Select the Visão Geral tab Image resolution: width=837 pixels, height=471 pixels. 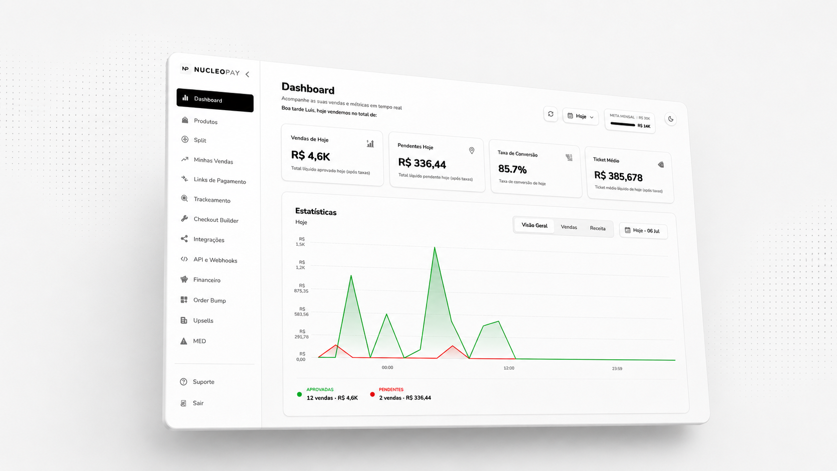(x=535, y=225)
